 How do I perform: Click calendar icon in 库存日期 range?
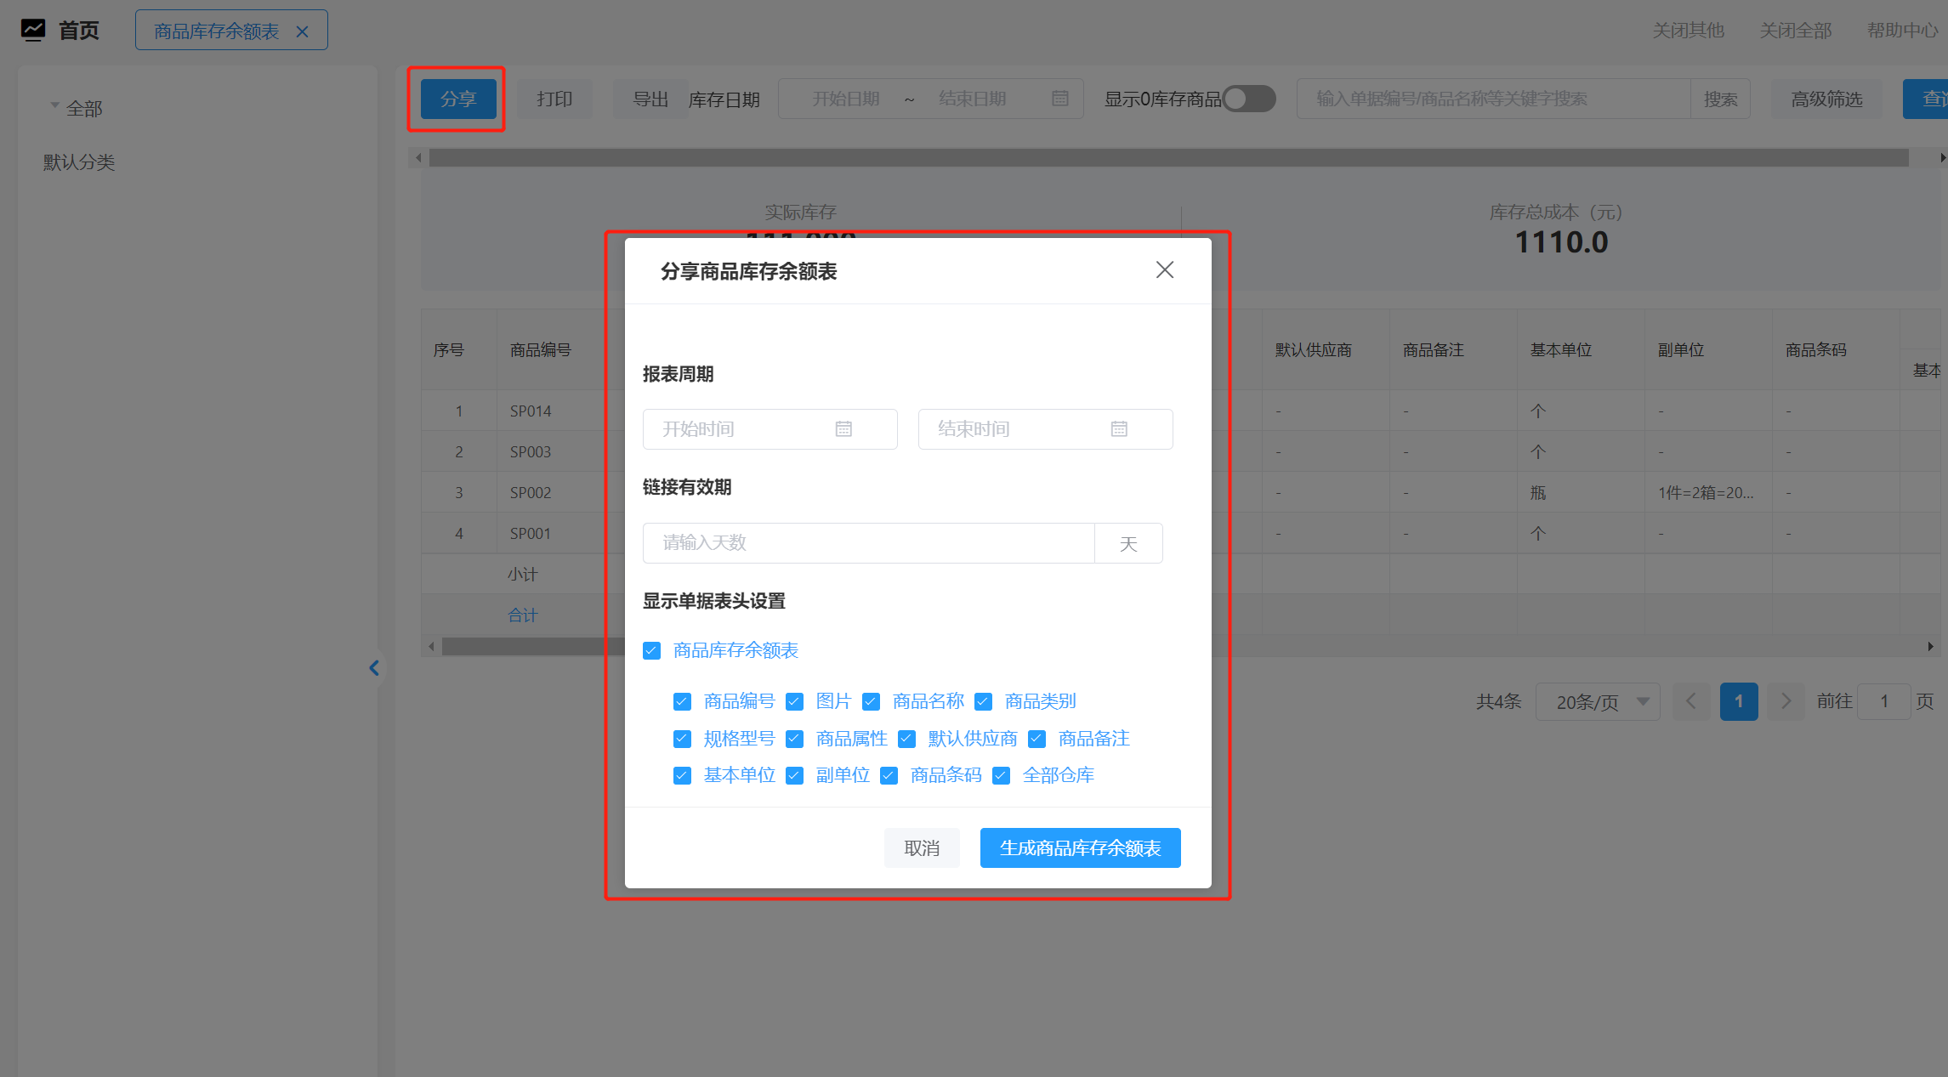pos(1059,99)
